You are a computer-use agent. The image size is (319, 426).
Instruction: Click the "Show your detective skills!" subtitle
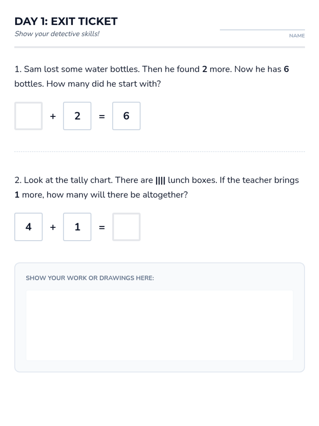[x=57, y=34]
